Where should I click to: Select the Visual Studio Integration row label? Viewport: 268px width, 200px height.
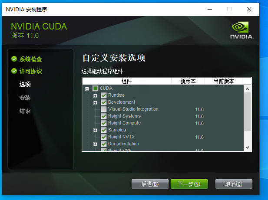[x=133, y=109]
